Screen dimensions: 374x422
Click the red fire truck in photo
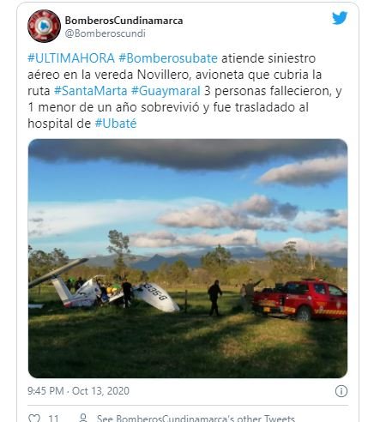tap(300, 299)
